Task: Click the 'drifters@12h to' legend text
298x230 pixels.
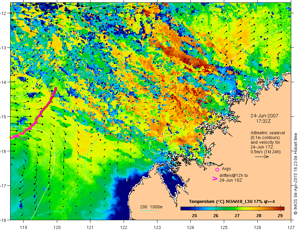Action: [234, 176]
